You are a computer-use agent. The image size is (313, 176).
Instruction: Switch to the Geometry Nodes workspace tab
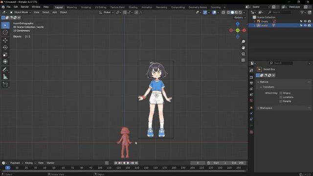click(198, 7)
